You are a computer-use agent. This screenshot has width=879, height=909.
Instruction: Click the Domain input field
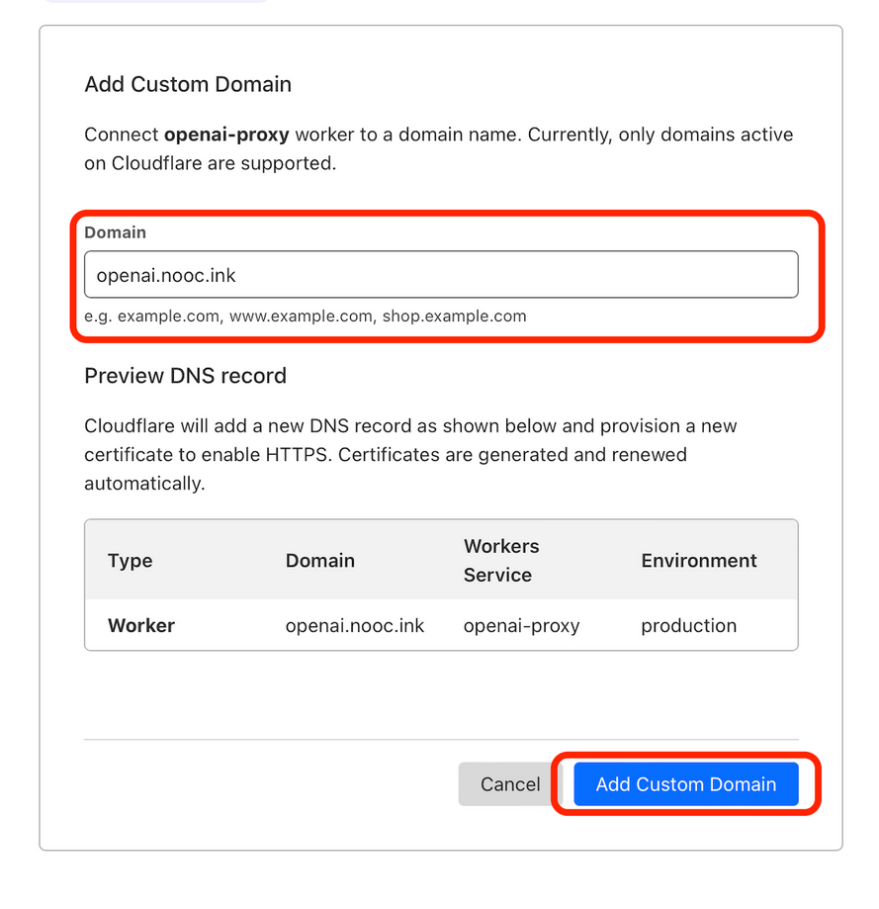(x=440, y=274)
